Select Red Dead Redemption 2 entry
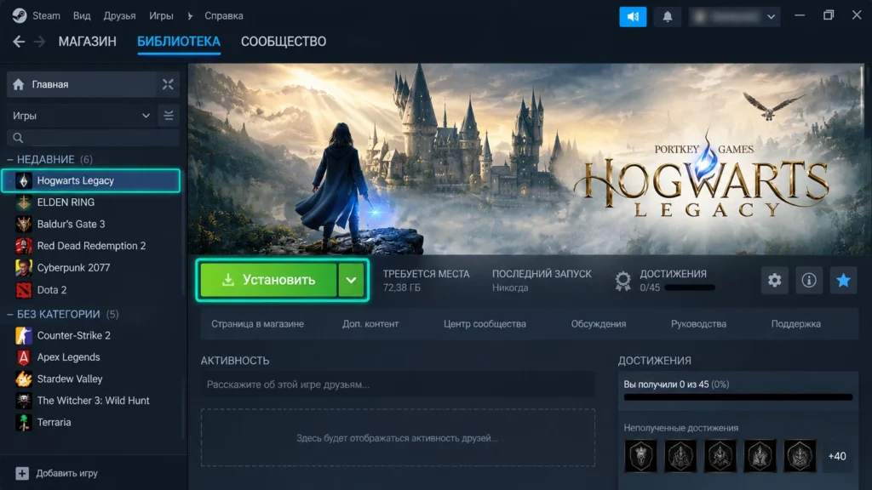The image size is (872, 490). 92,246
